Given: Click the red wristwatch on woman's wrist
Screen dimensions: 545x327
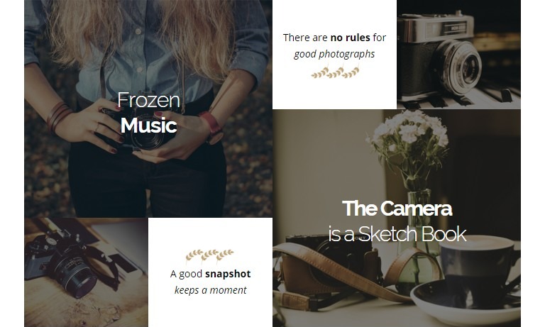Looking at the screenshot, I should [x=212, y=126].
